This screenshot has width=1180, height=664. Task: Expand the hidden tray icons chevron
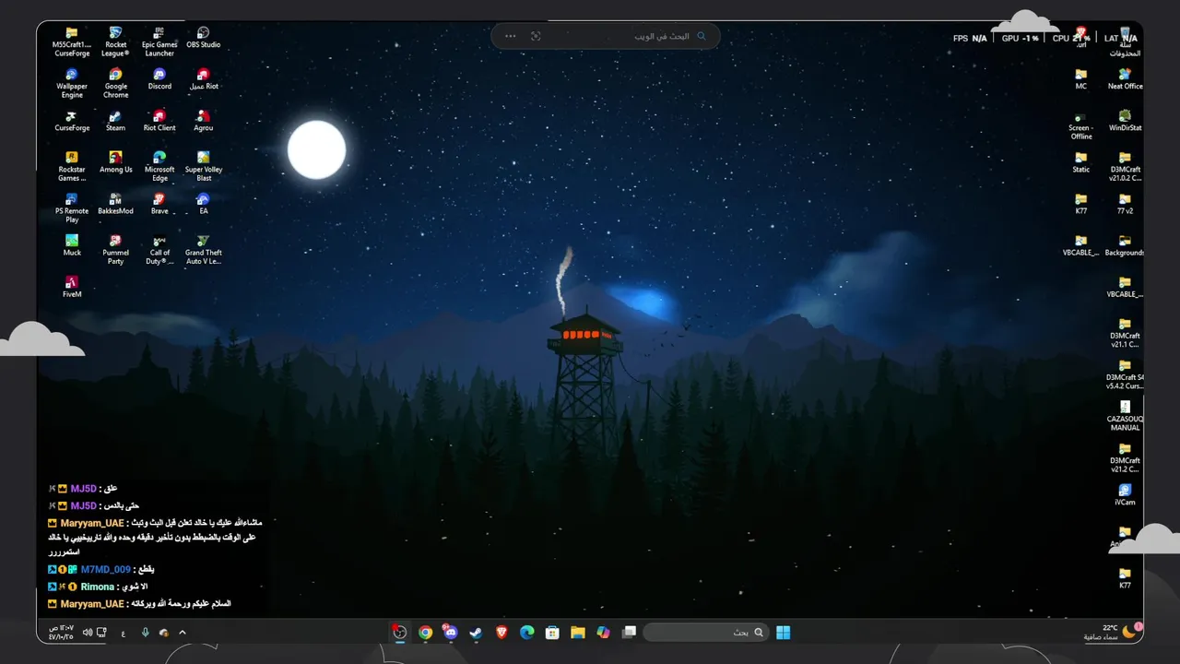(183, 632)
